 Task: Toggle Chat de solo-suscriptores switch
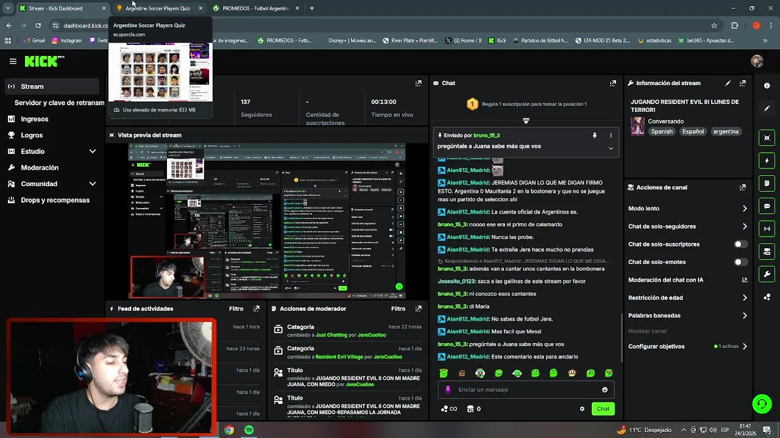tap(740, 244)
